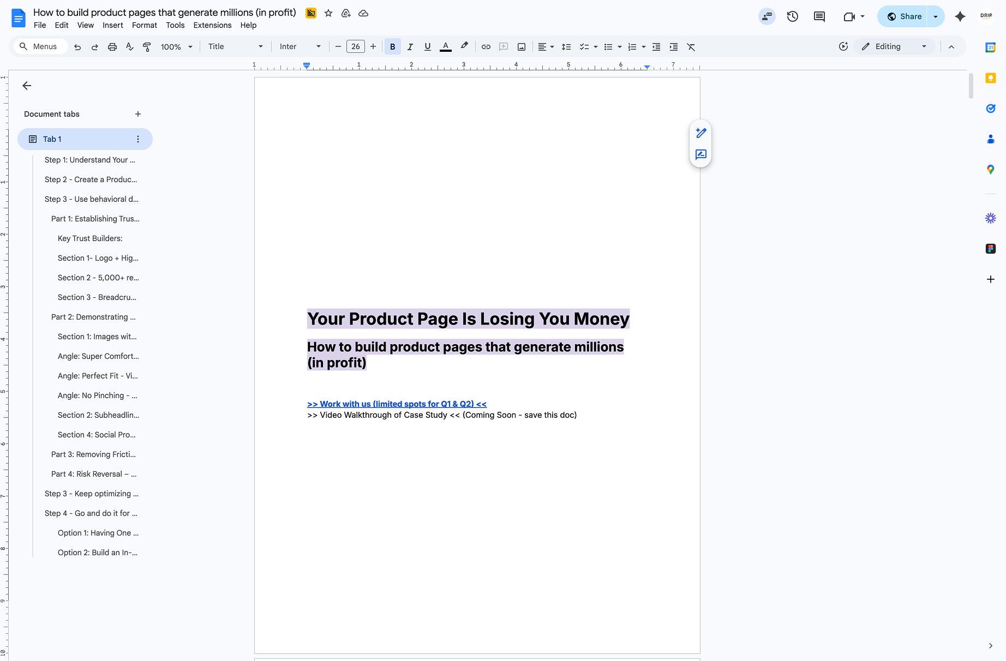Star this document
Image resolution: width=1006 pixels, height=661 pixels.
click(328, 13)
